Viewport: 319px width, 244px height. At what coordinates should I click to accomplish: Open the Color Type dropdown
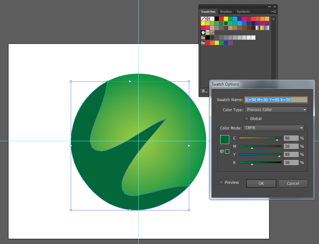(x=276, y=110)
